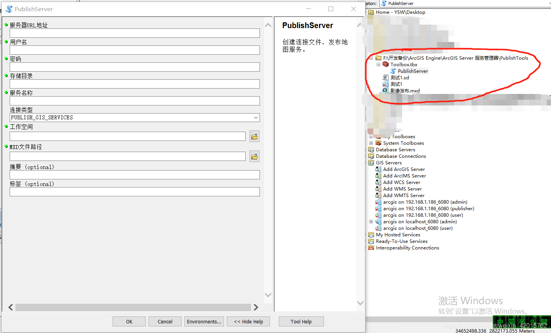The height and width of the screenshot is (333, 551).
Task: Select 'Add ArcGIS Server' text in catalog
Action: point(404,169)
